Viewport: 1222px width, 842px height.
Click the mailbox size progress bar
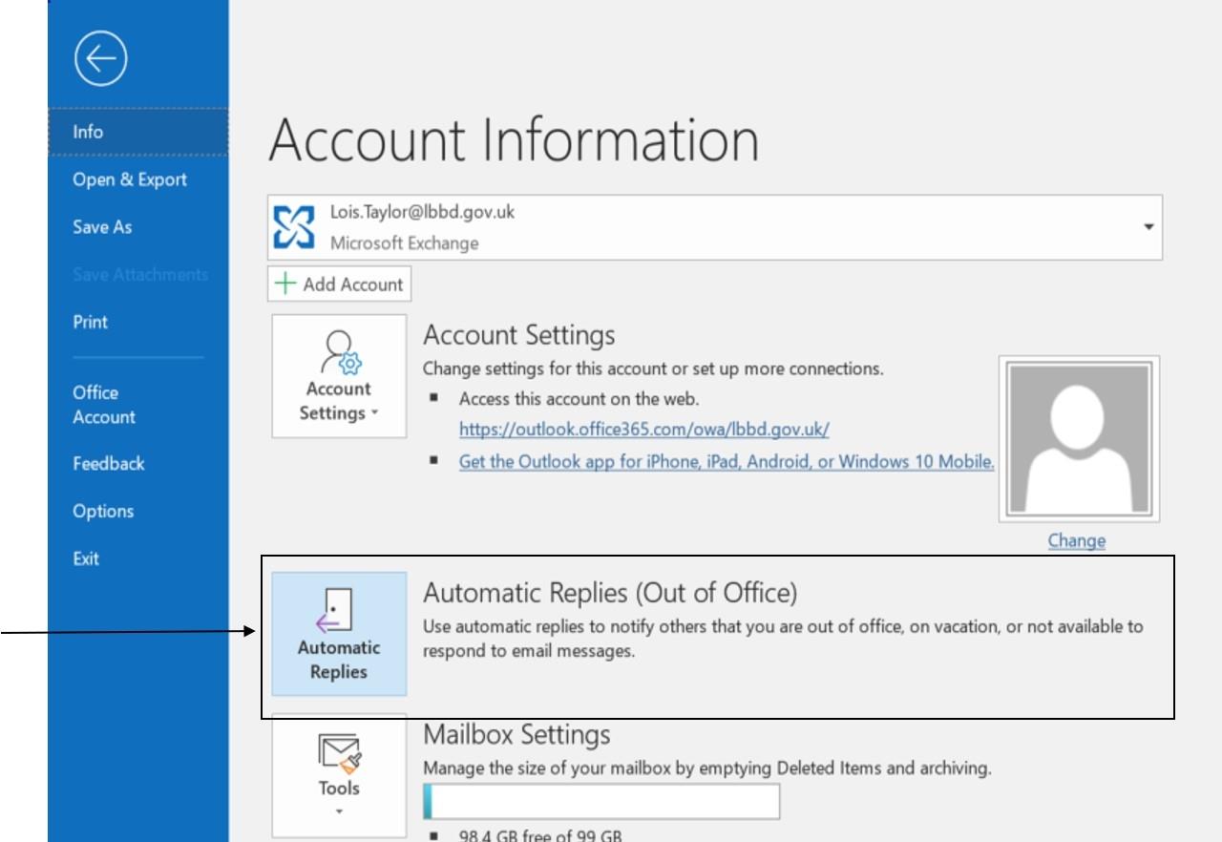(x=601, y=801)
